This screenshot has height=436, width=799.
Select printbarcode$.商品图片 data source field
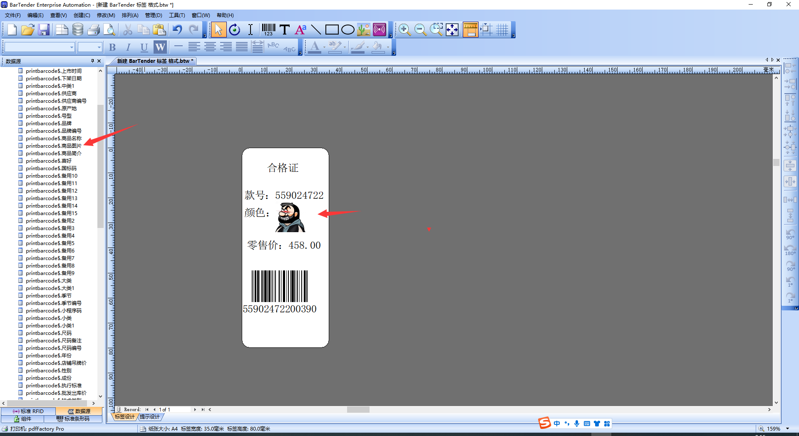(x=54, y=146)
